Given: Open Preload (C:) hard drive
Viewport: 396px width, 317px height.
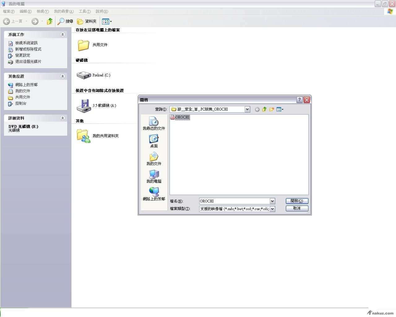Looking at the screenshot, I should 93,75.
